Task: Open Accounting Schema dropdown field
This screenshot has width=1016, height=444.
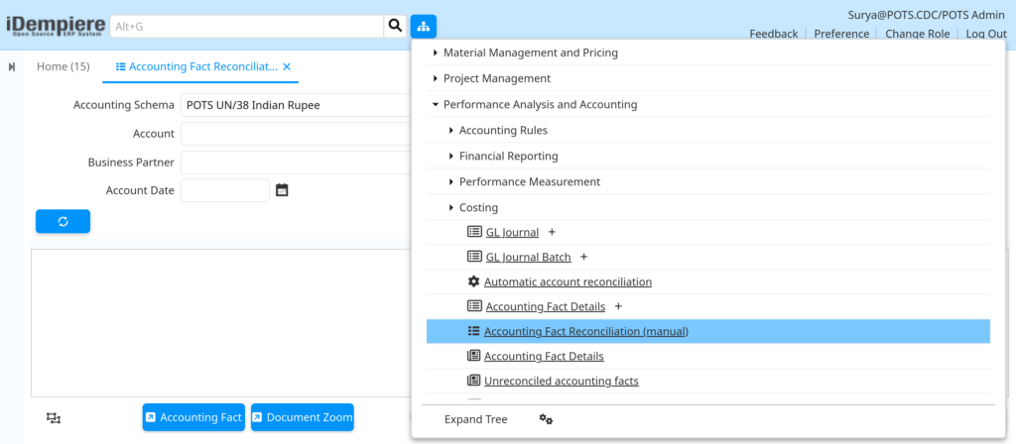Action: click(296, 105)
